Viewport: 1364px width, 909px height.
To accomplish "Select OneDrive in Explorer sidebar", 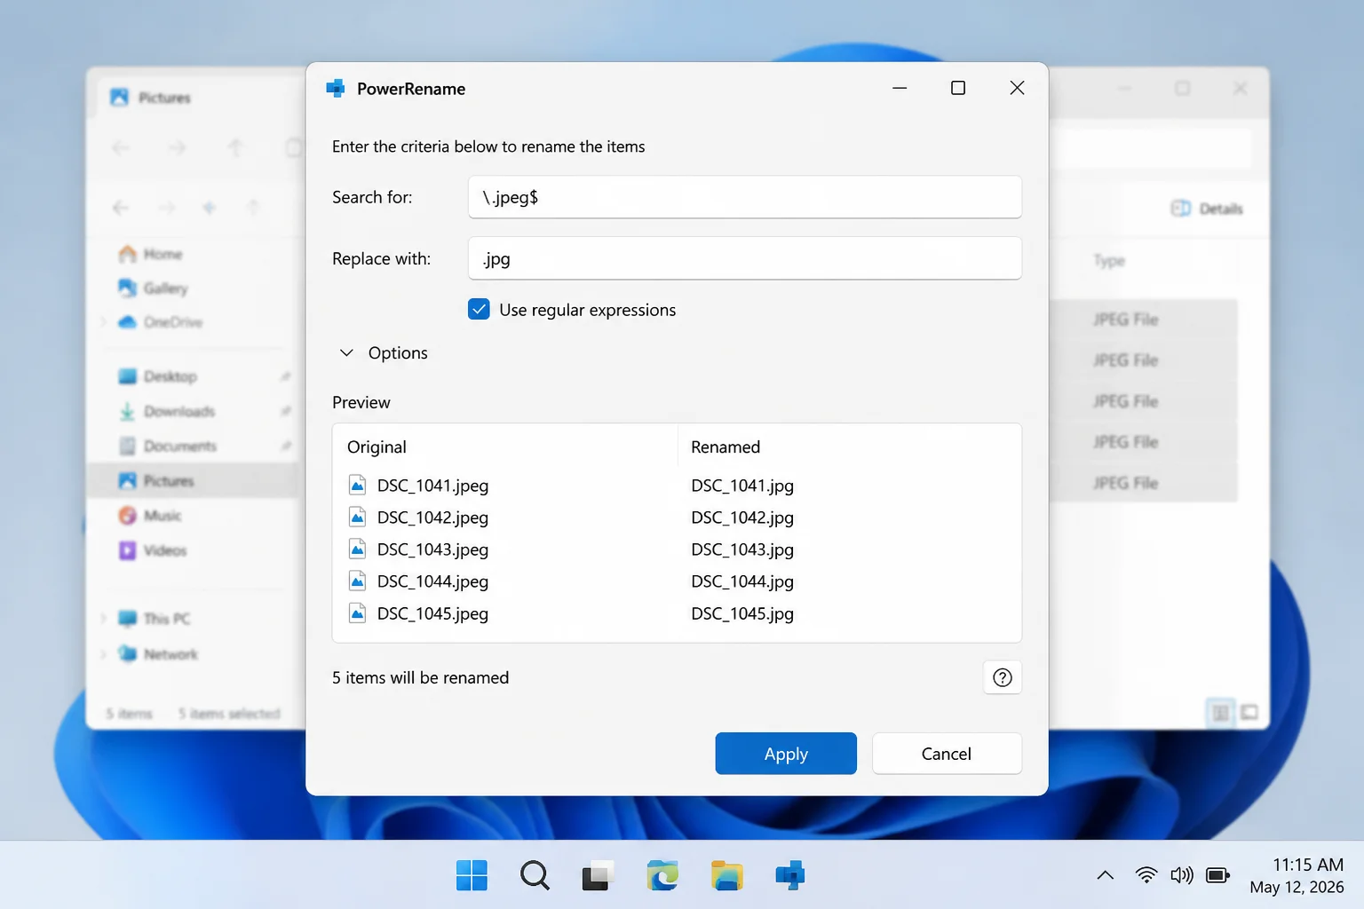I will pyautogui.click(x=161, y=322).
